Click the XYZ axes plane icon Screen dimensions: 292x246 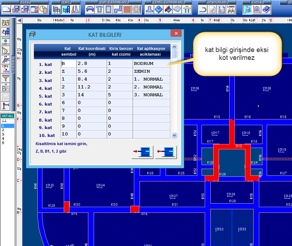pyautogui.click(x=6, y=59)
